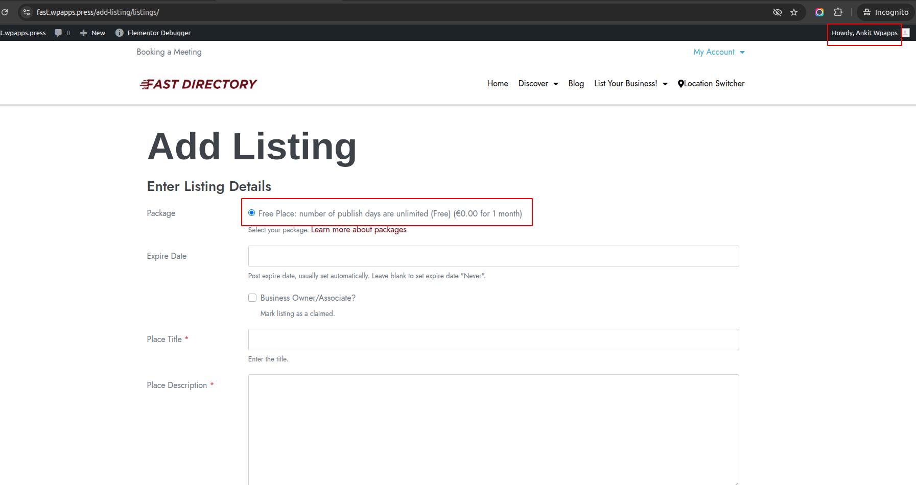Select the Free Place package radio button

pyautogui.click(x=251, y=213)
